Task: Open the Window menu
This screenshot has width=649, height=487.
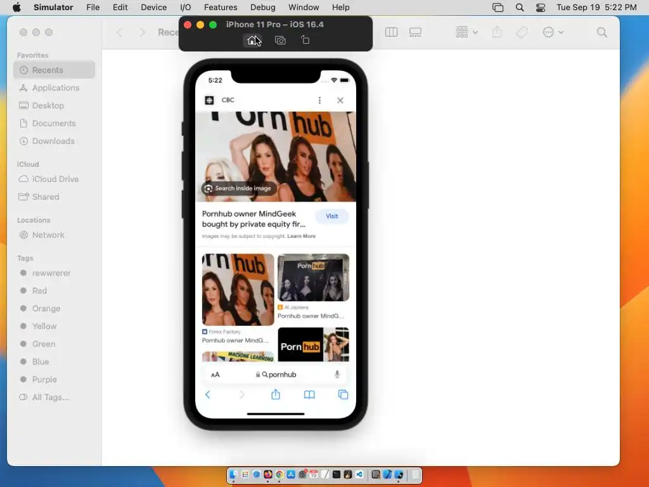Action: 304,8
